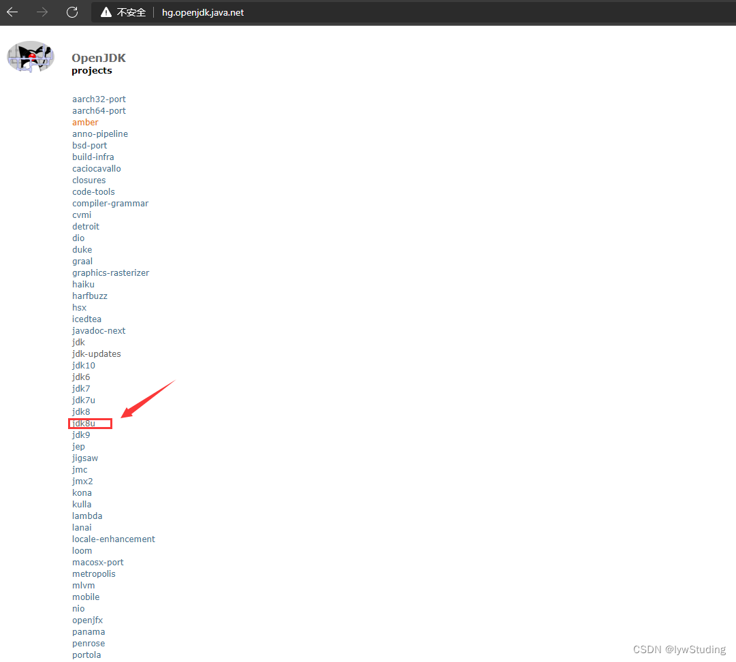Viewport: 736px width, 662px height.
Task: Open the jdk8 project
Action: (81, 412)
